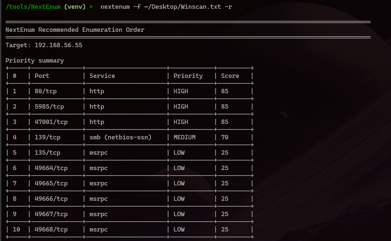Select port 49665/tcp cell
The image size is (391, 241).
pyautogui.click(x=51, y=183)
